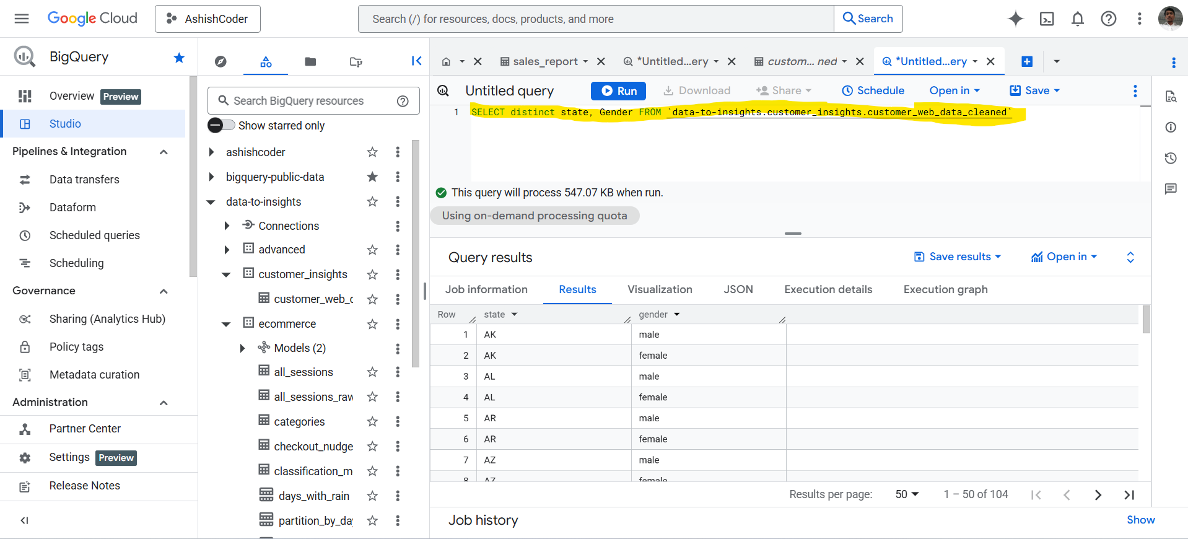Close the sales_report tab

(x=601, y=61)
